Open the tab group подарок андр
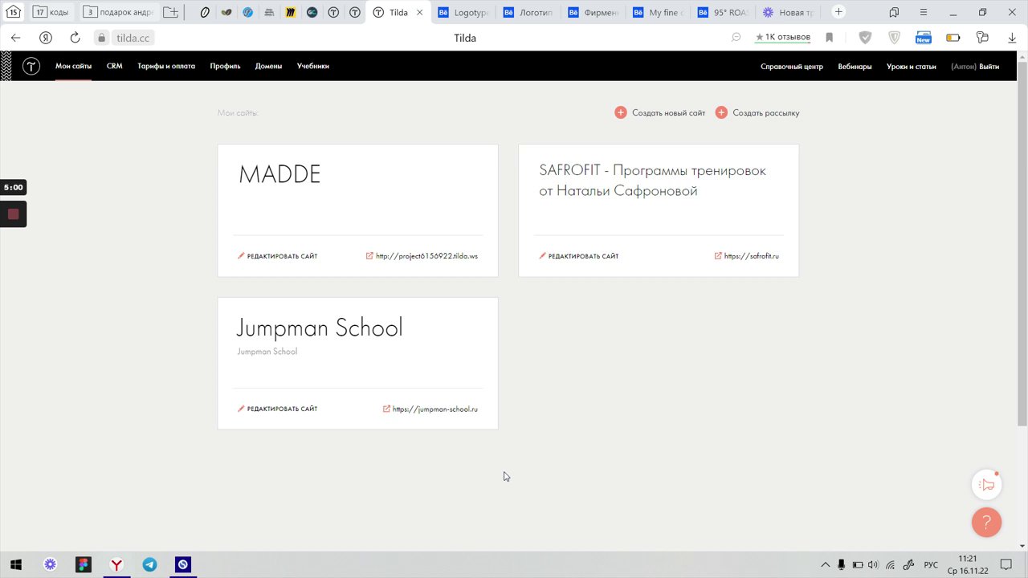The height and width of the screenshot is (578, 1028). pyautogui.click(x=119, y=12)
